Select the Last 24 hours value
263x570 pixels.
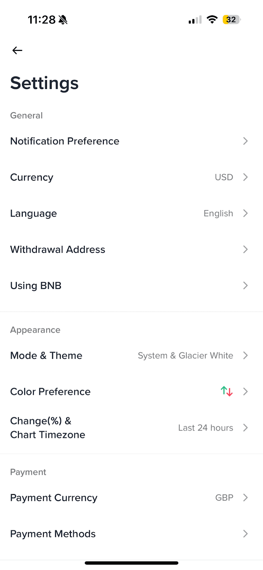pos(206,427)
